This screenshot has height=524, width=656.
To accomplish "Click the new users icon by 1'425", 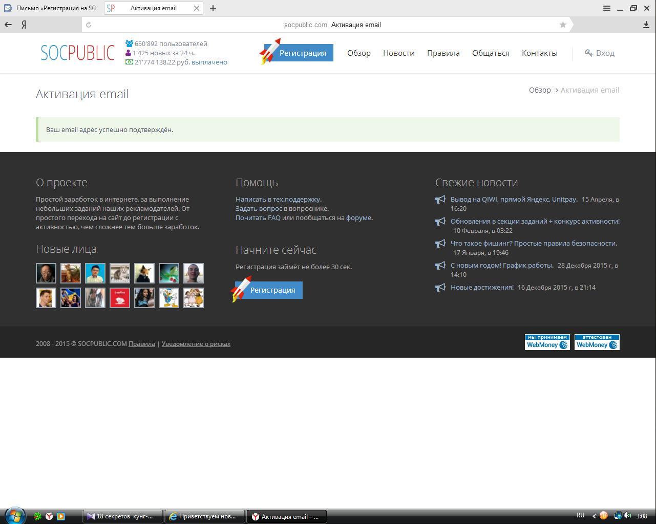I will [x=128, y=53].
